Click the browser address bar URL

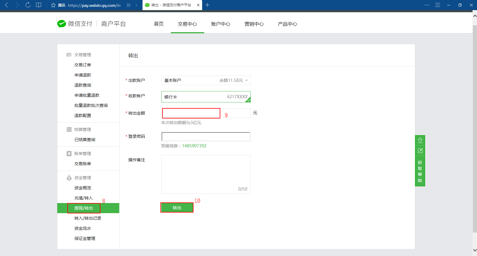(94, 5)
